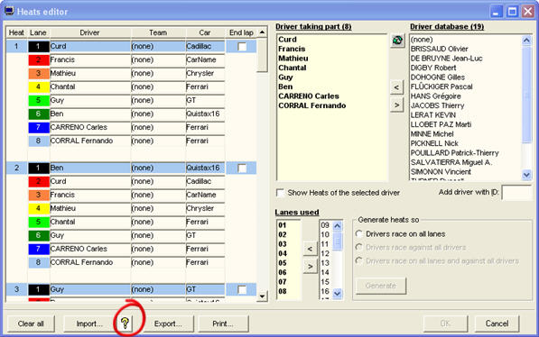This screenshot has width=539, height=337.
Task: Open the Import dialog
Action: (89, 323)
